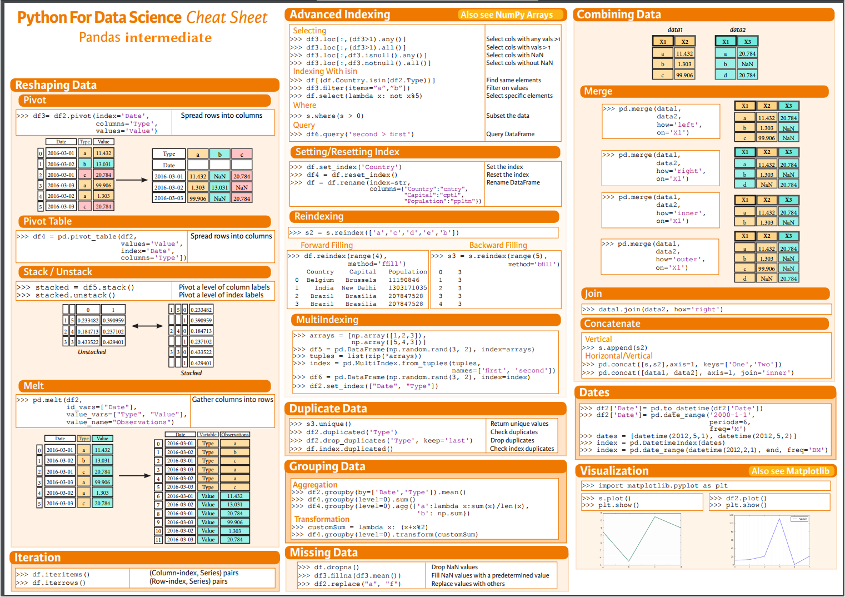Click the "Selecting" subheading
The width and height of the screenshot is (845, 597).
(x=309, y=31)
